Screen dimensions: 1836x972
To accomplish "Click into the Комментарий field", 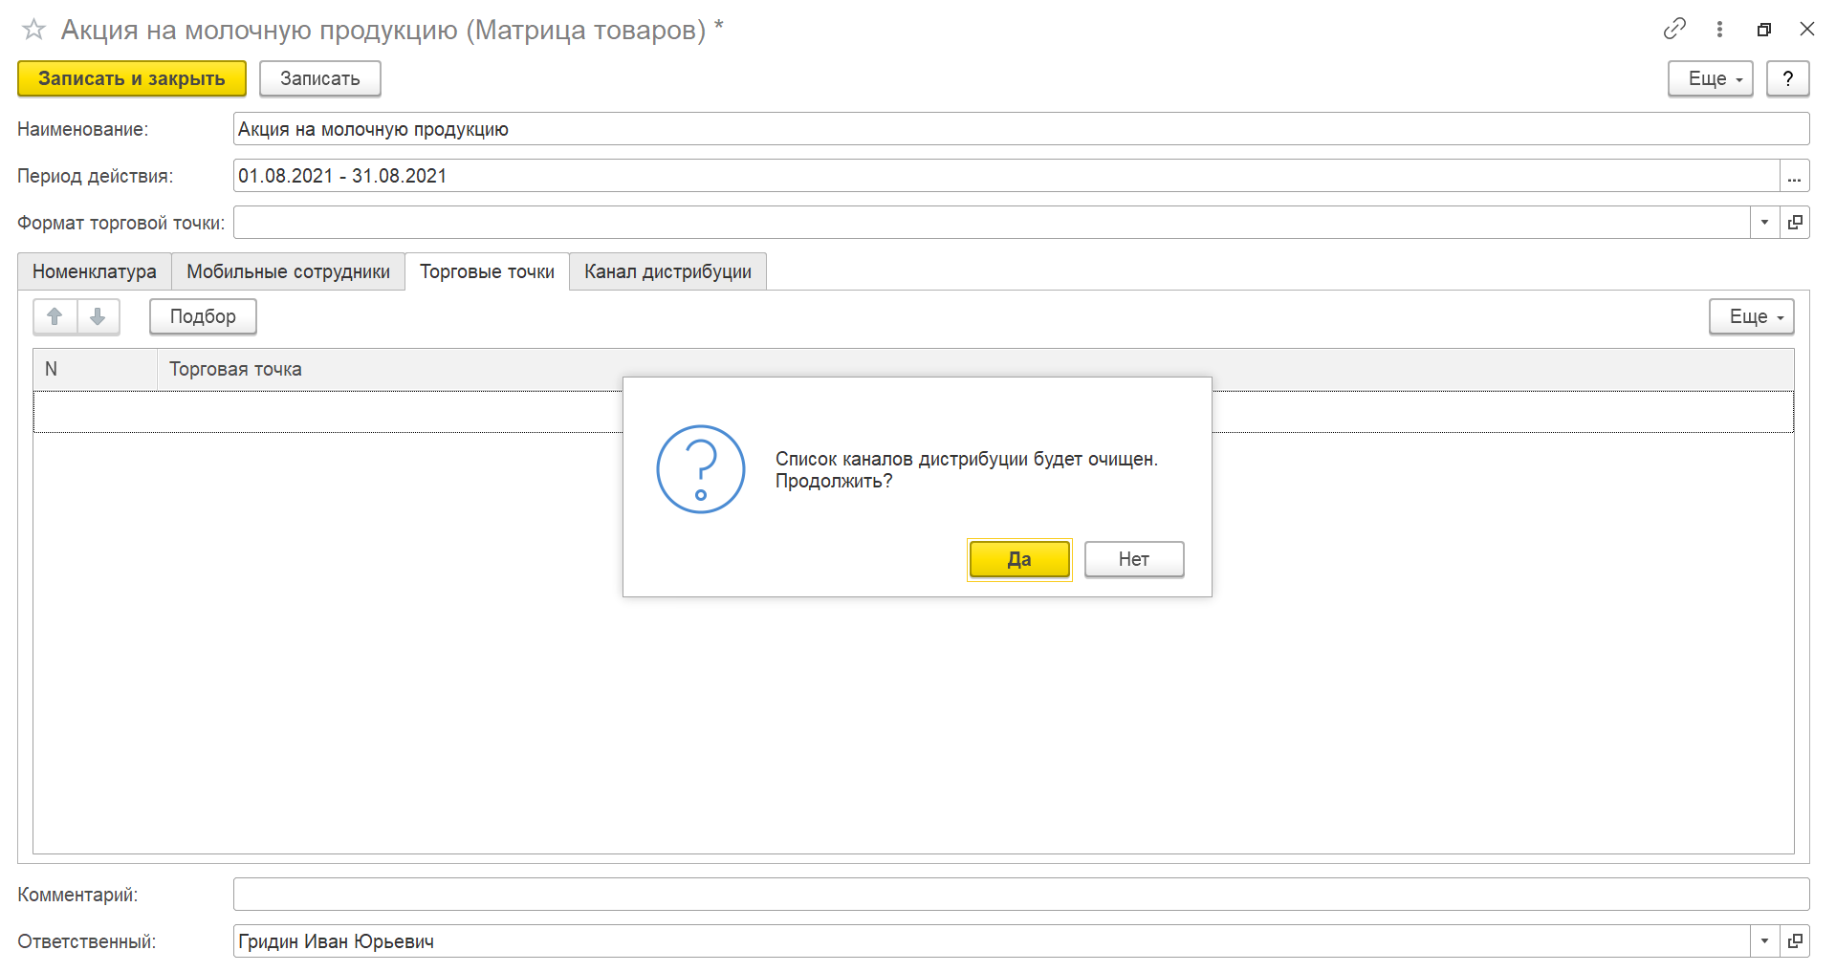I will [x=1020, y=895].
